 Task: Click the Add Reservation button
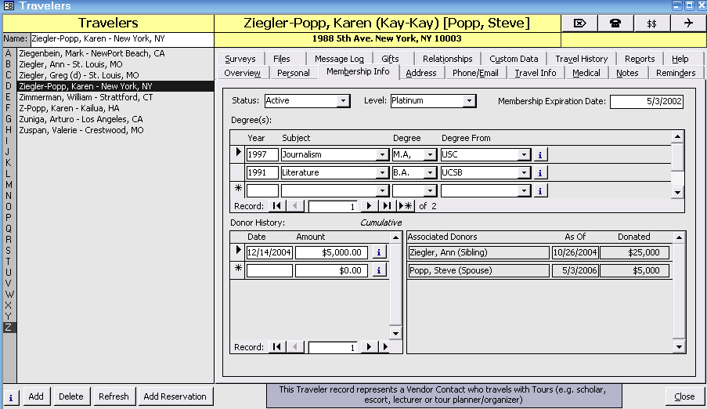pos(175,396)
